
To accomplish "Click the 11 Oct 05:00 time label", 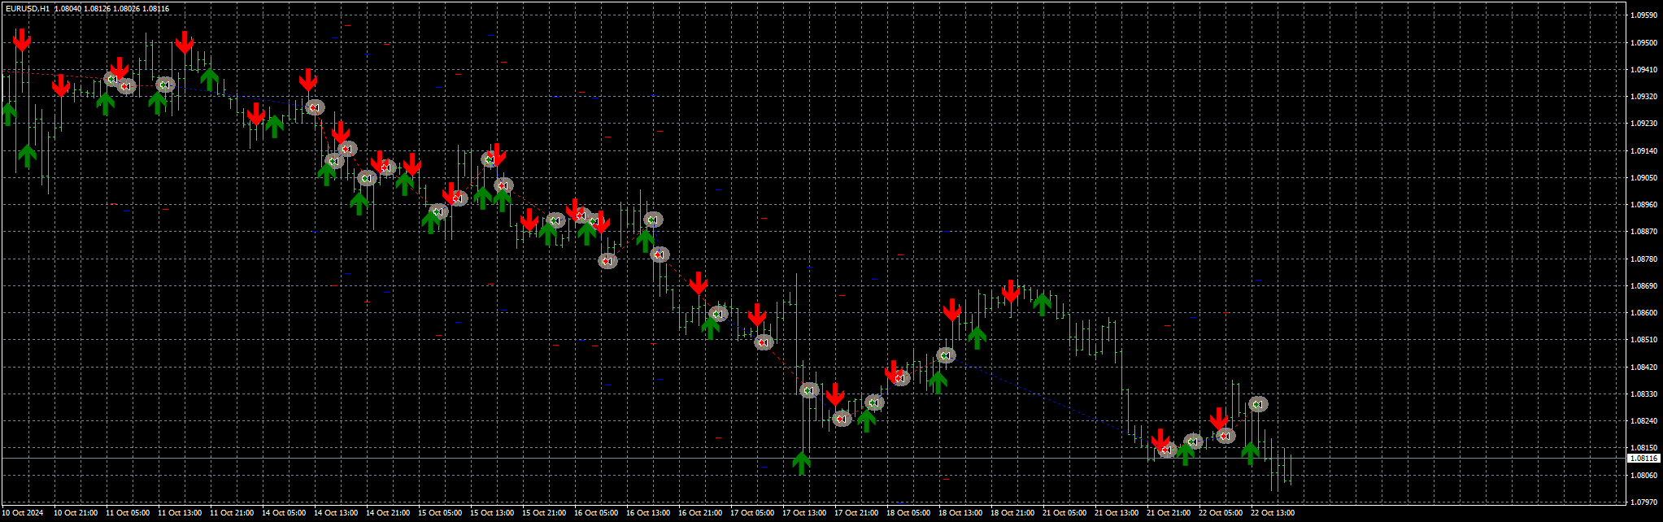I will click(x=128, y=513).
